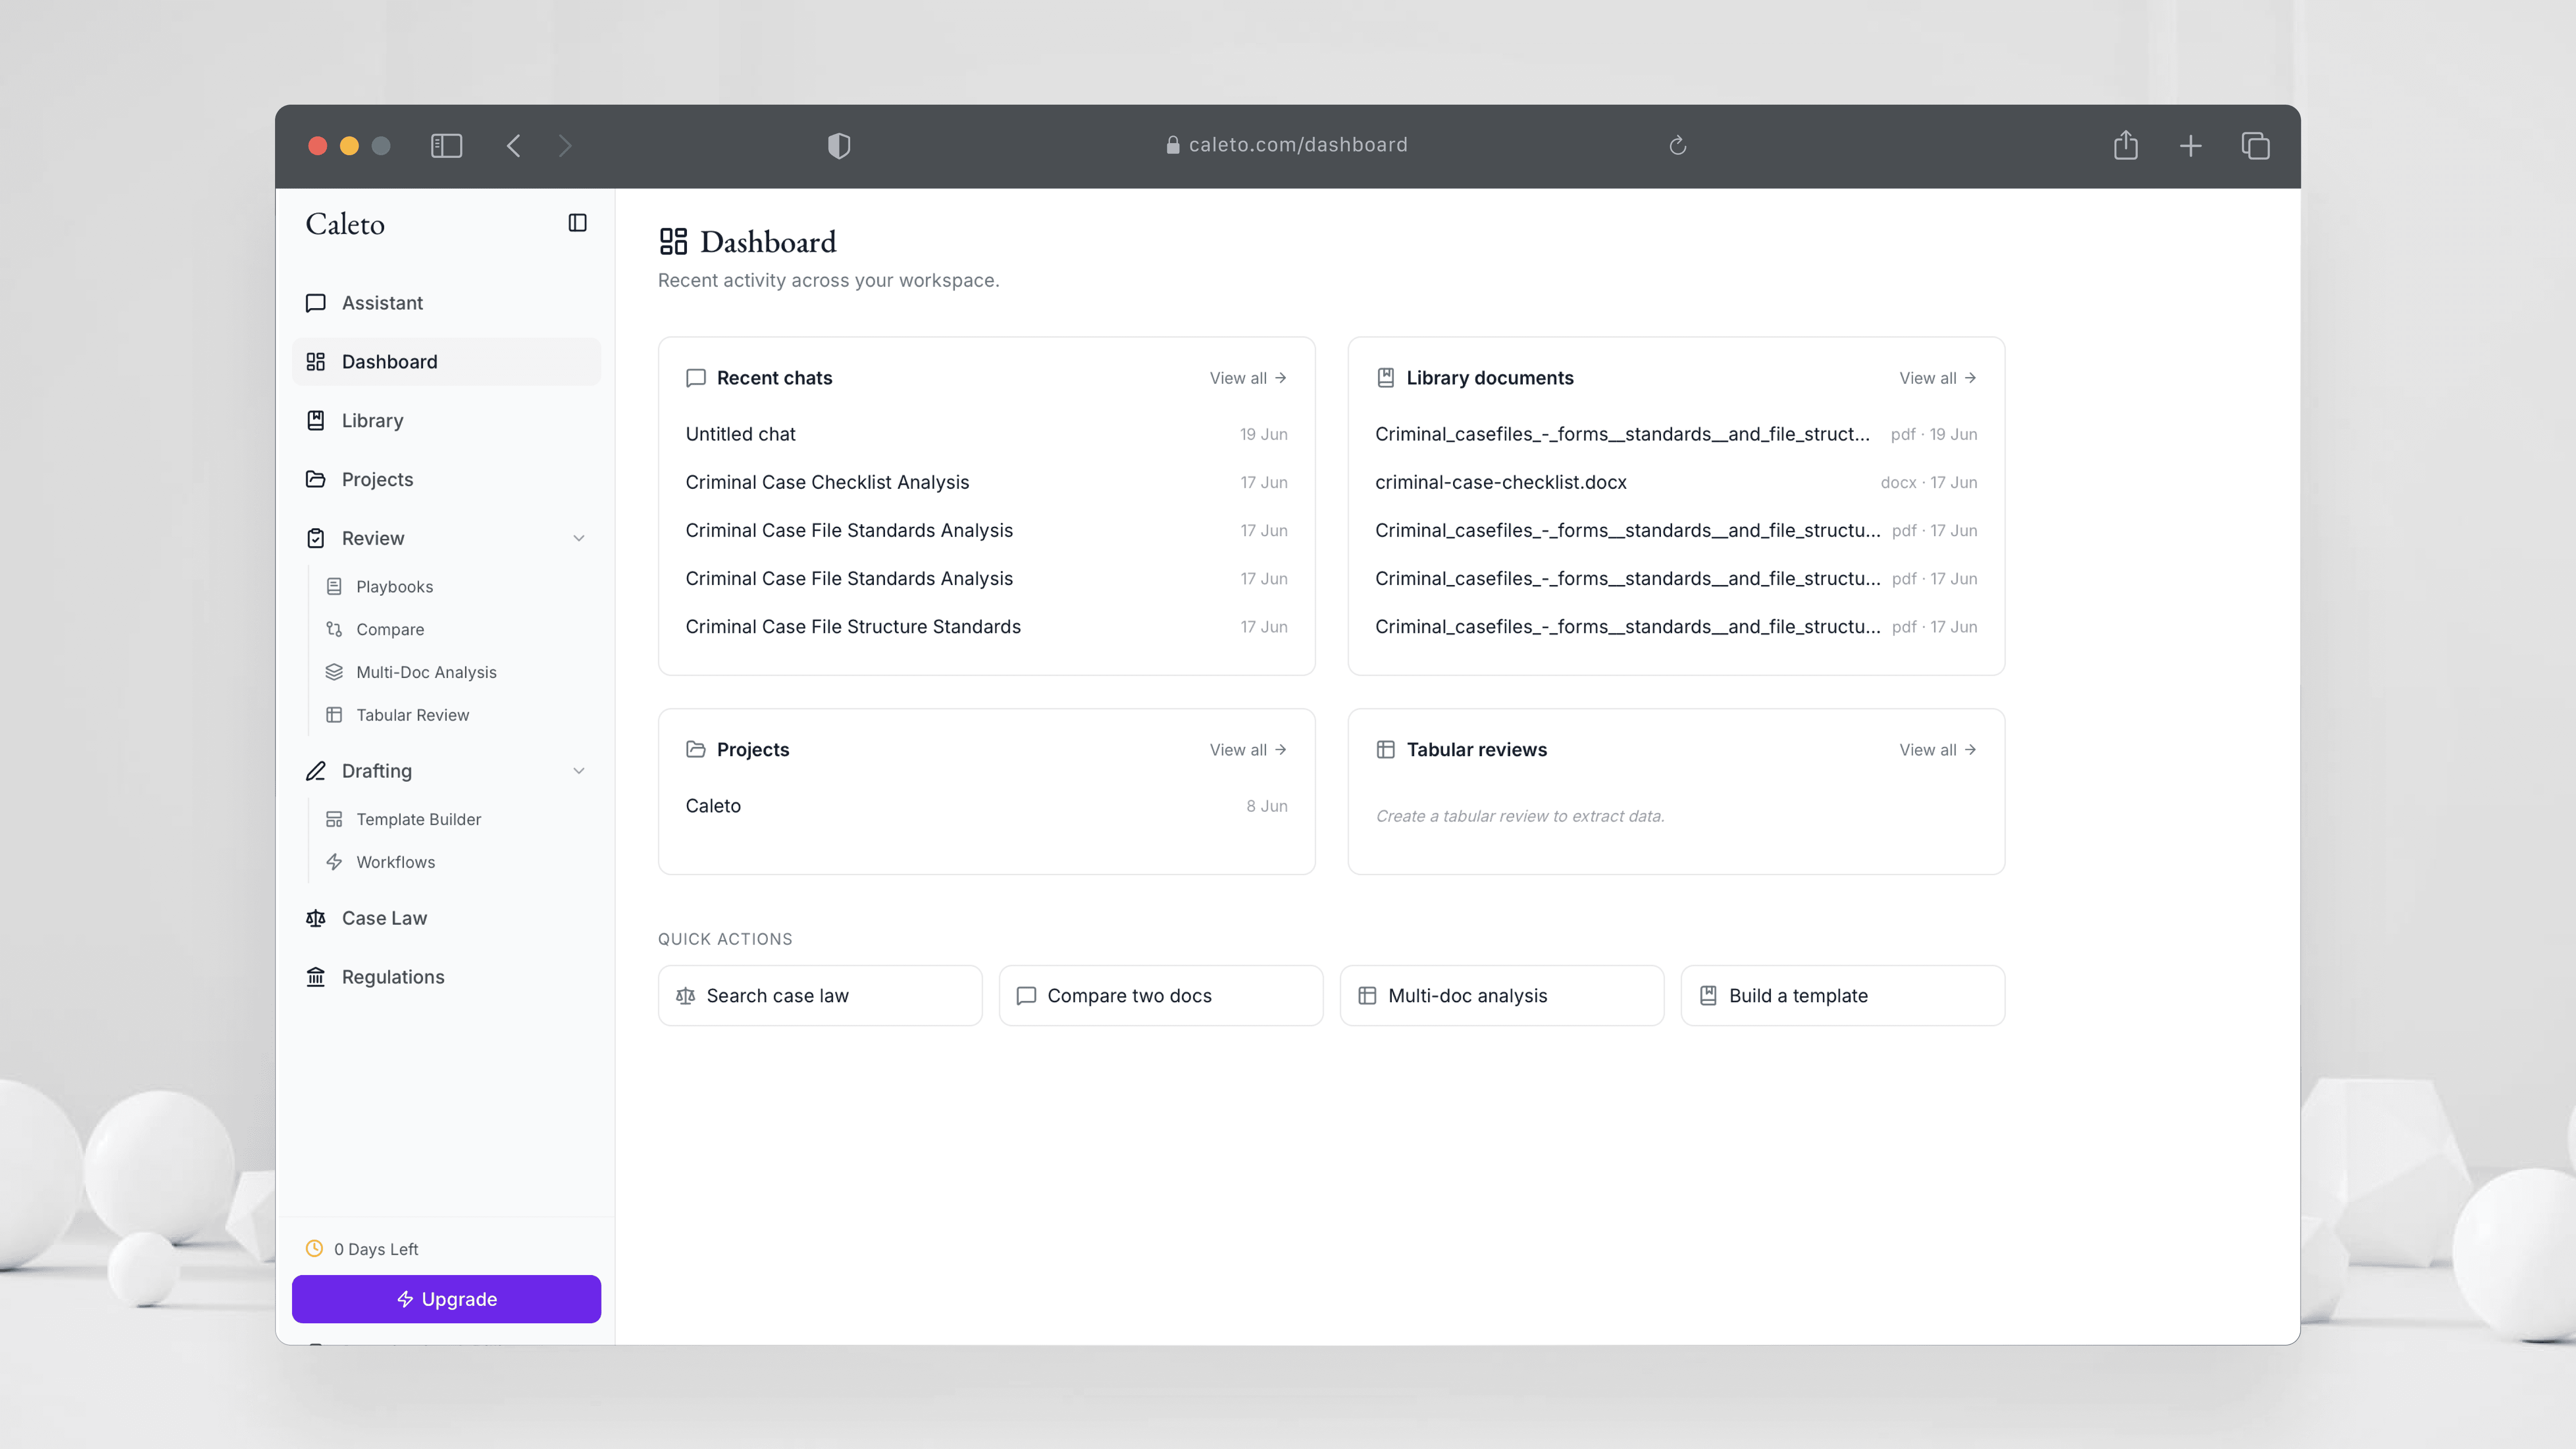Viewport: 2576px width, 1449px height.
Task: Open the Untitled chat
Action: (986, 434)
